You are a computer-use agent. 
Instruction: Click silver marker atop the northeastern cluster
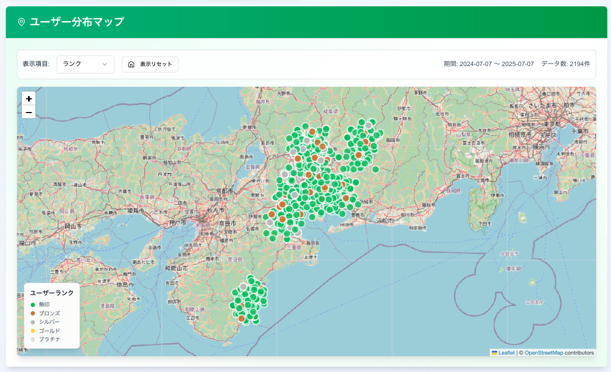368,125
